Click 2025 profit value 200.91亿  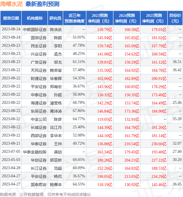159,79
